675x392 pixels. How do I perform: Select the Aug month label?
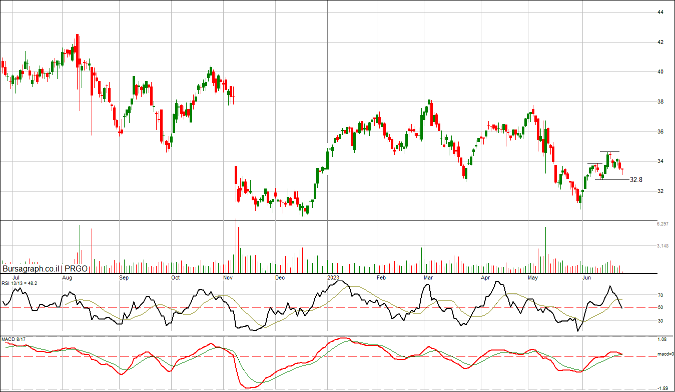[x=68, y=277]
